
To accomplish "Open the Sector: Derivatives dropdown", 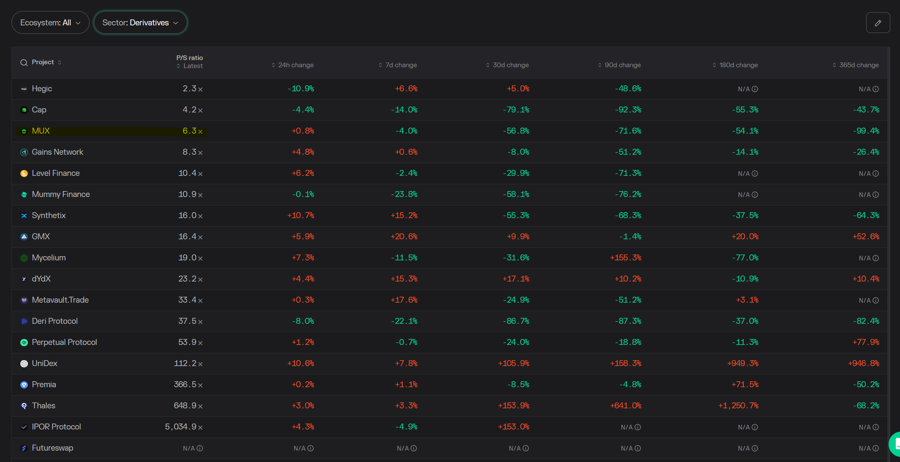I will (x=140, y=23).
